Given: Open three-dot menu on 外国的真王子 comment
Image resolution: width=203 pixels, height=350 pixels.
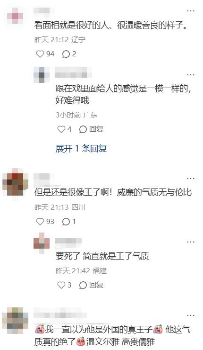Looking at the screenshot, I should (191, 315).
